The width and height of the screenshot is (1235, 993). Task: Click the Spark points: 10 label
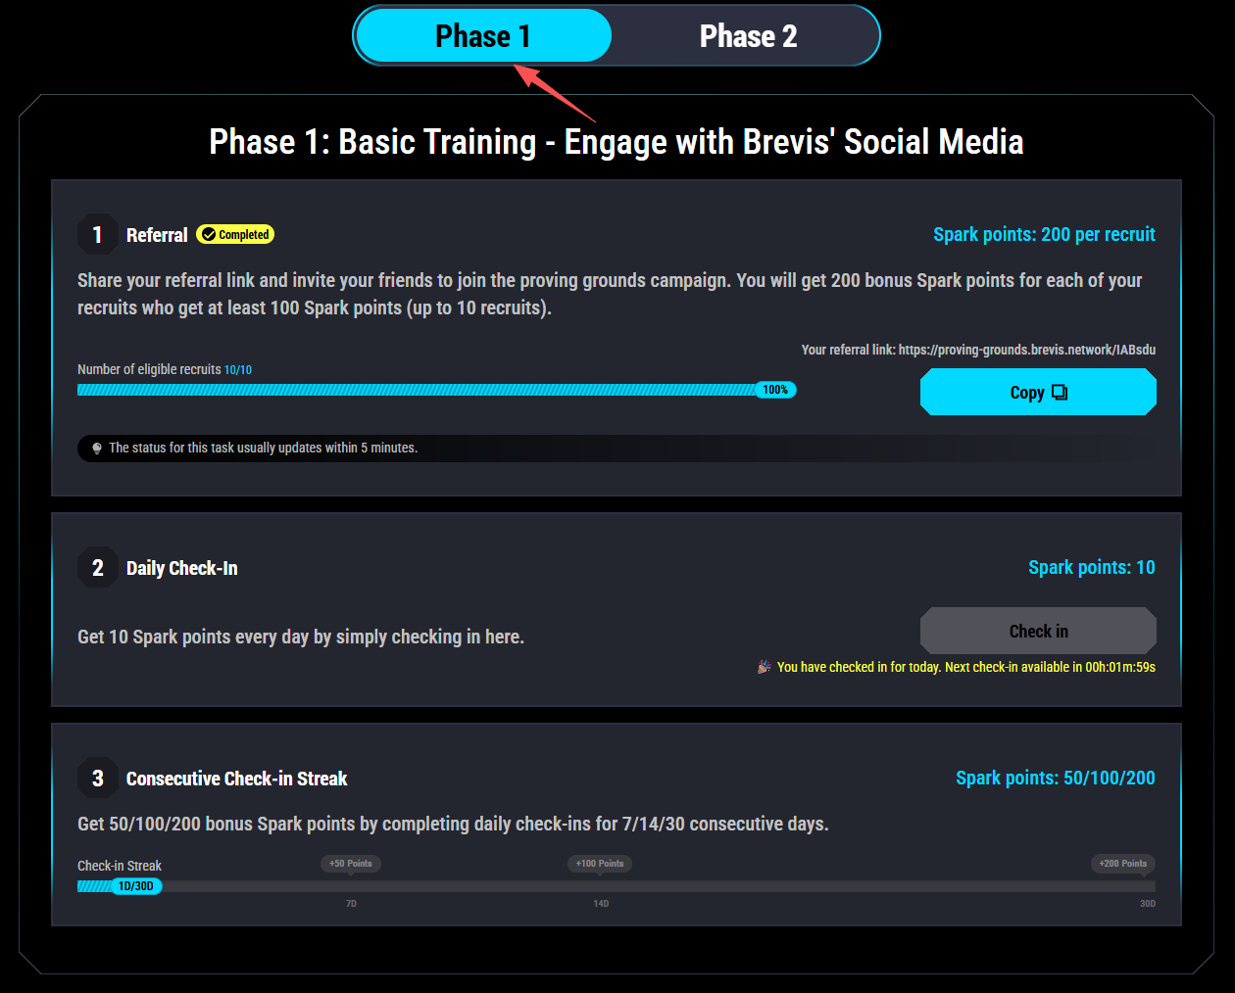coord(1091,567)
